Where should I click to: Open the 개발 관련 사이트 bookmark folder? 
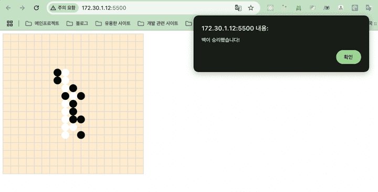[158, 24]
